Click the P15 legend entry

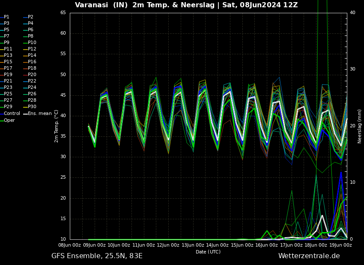[8, 62]
